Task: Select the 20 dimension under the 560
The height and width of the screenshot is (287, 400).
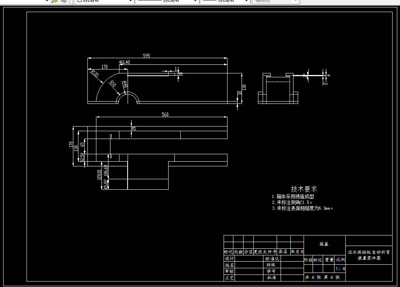Action: [x=134, y=128]
